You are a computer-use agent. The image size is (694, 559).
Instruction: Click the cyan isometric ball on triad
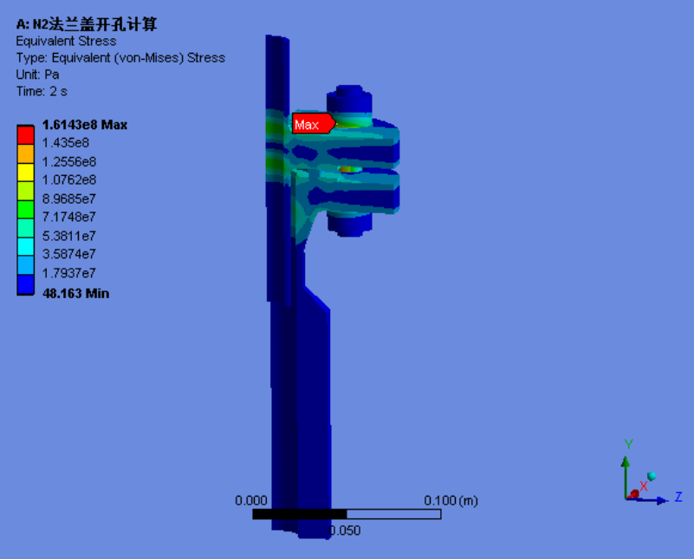tap(652, 477)
